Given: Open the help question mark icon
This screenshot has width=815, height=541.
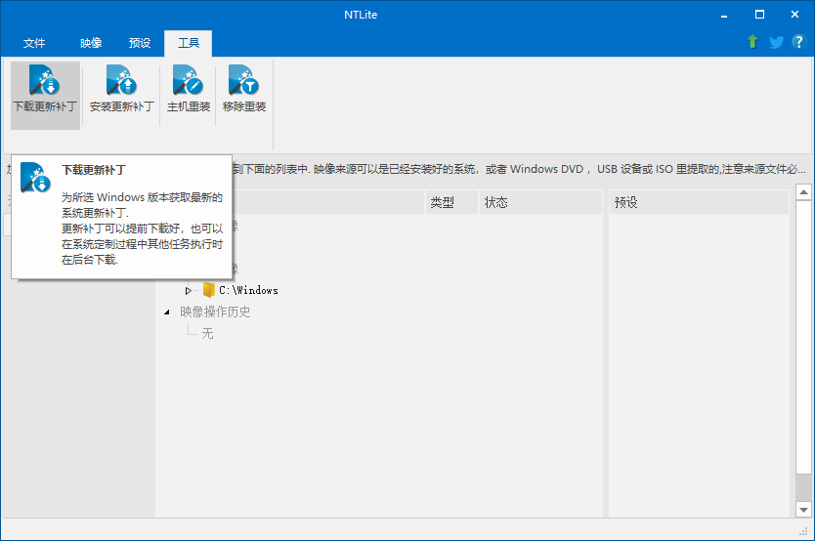Looking at the screenshot, I should coord(799,42).
